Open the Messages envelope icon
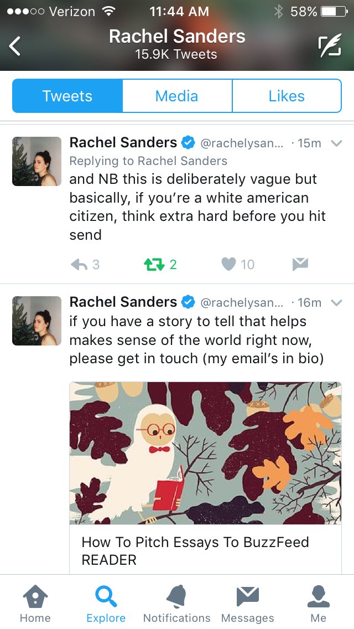 point(247,596)
